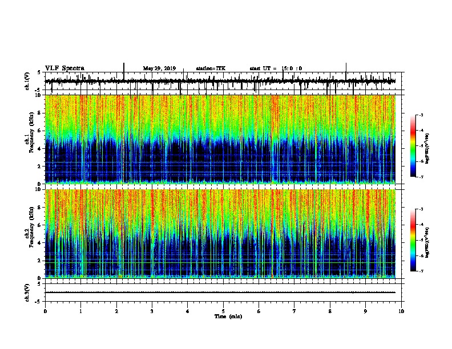Image resolution: width=452 pixels, height=349 pixels.
Task: Click the ch.1 waveform trace panel
Action: coord(223,81)
